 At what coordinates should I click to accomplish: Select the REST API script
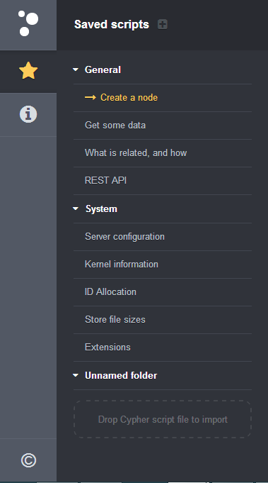105,181
